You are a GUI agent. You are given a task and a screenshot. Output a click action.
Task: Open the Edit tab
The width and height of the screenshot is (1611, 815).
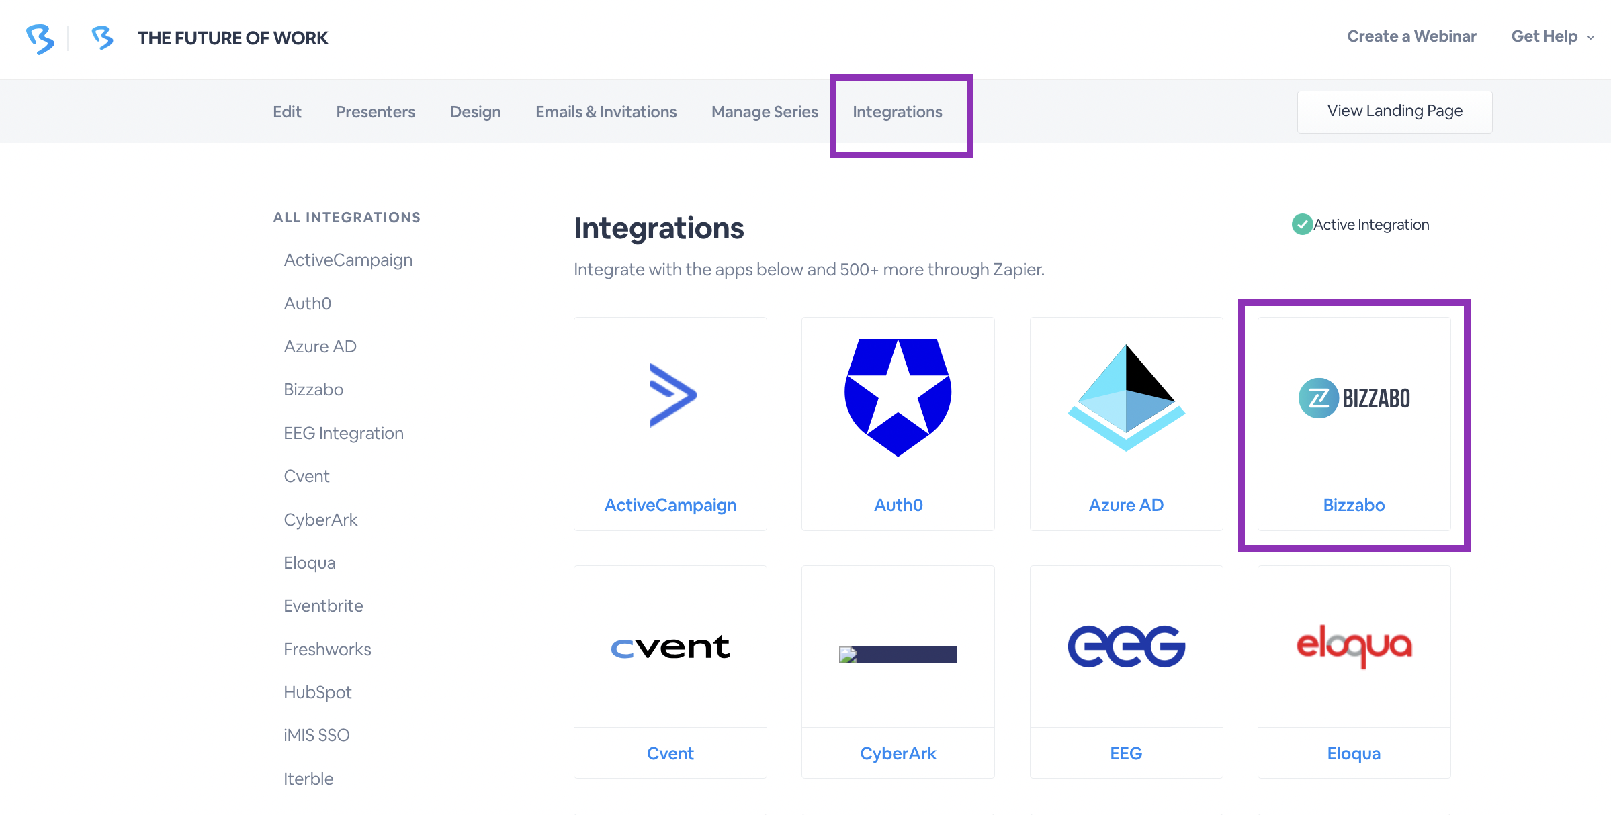[x=287, y=111]
